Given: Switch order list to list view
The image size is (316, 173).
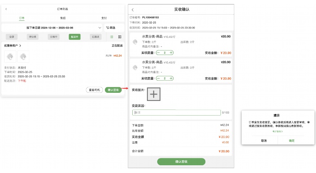Looking at the screenshot, I should click(111, 37).
